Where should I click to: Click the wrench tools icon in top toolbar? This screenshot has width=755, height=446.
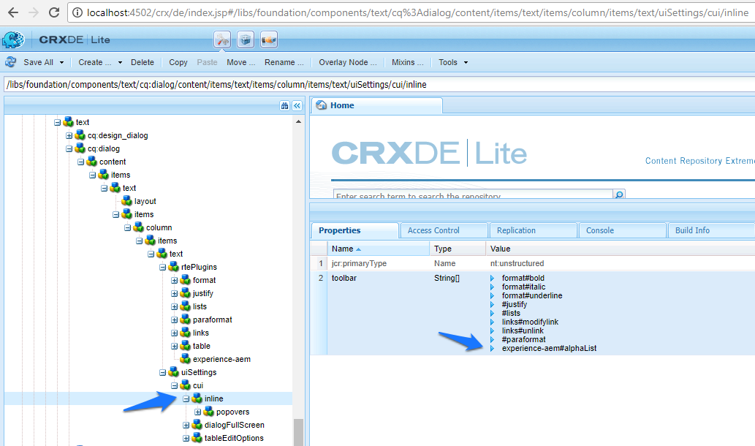click(x=222, y=39)
